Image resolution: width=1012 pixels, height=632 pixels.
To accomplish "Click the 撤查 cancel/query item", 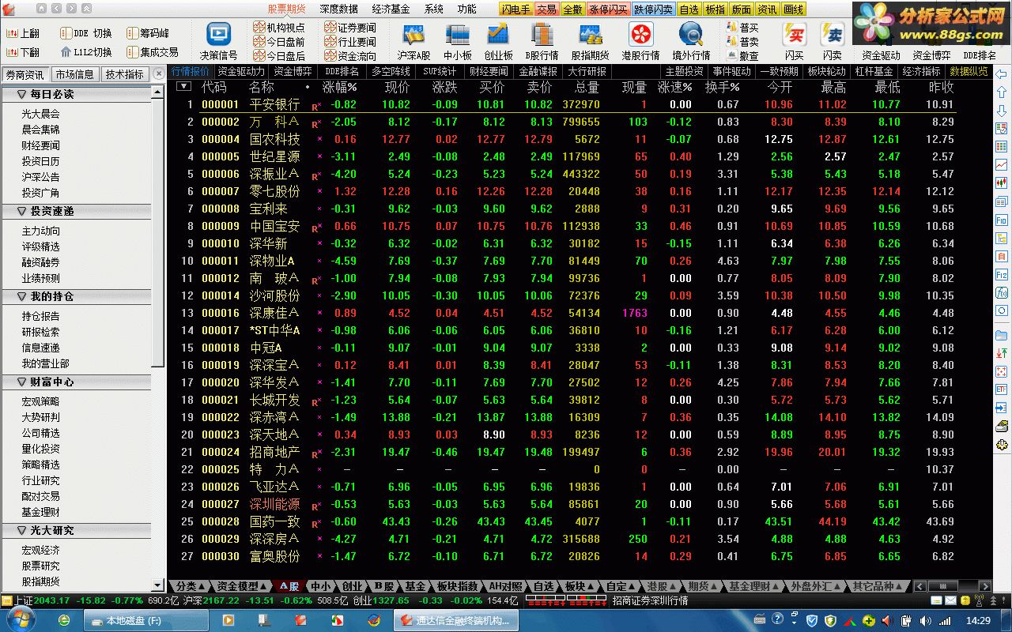I will click(742, 56).
